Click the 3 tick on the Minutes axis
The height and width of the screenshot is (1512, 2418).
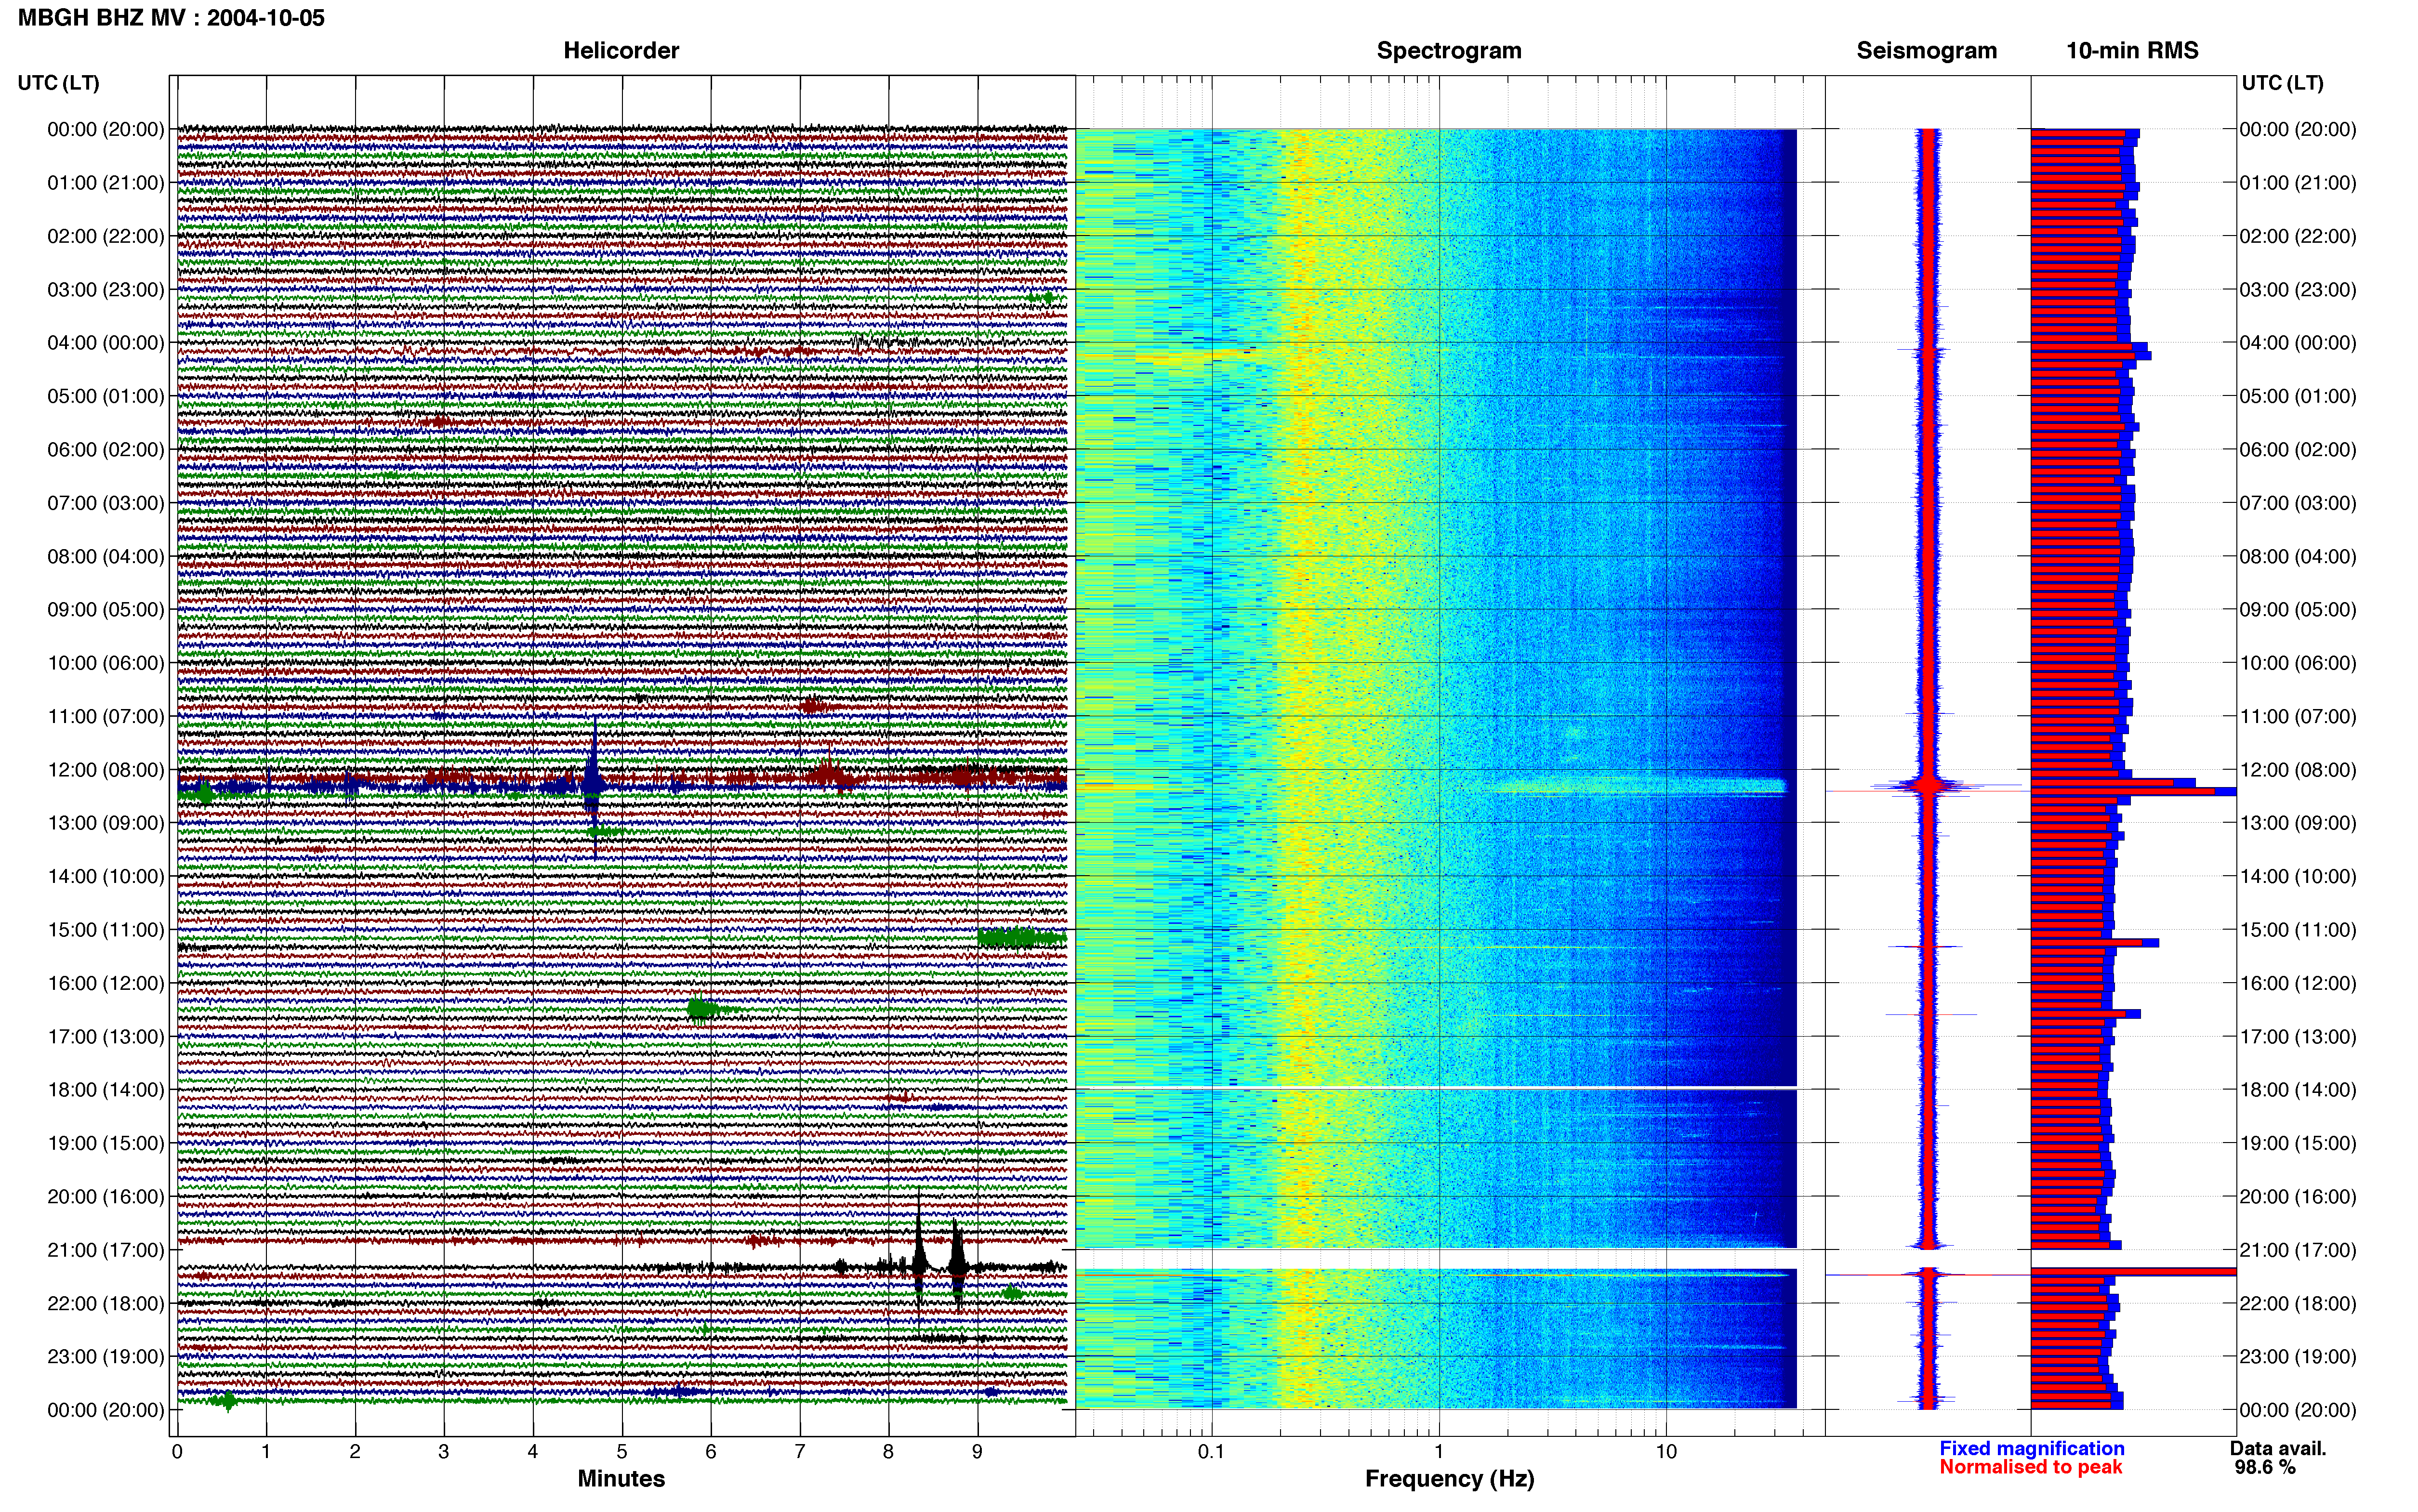(444, 1452)
